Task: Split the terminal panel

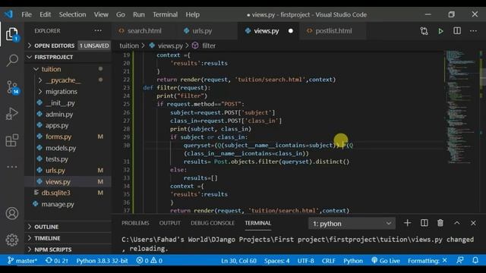Action: tap(424, 223)
